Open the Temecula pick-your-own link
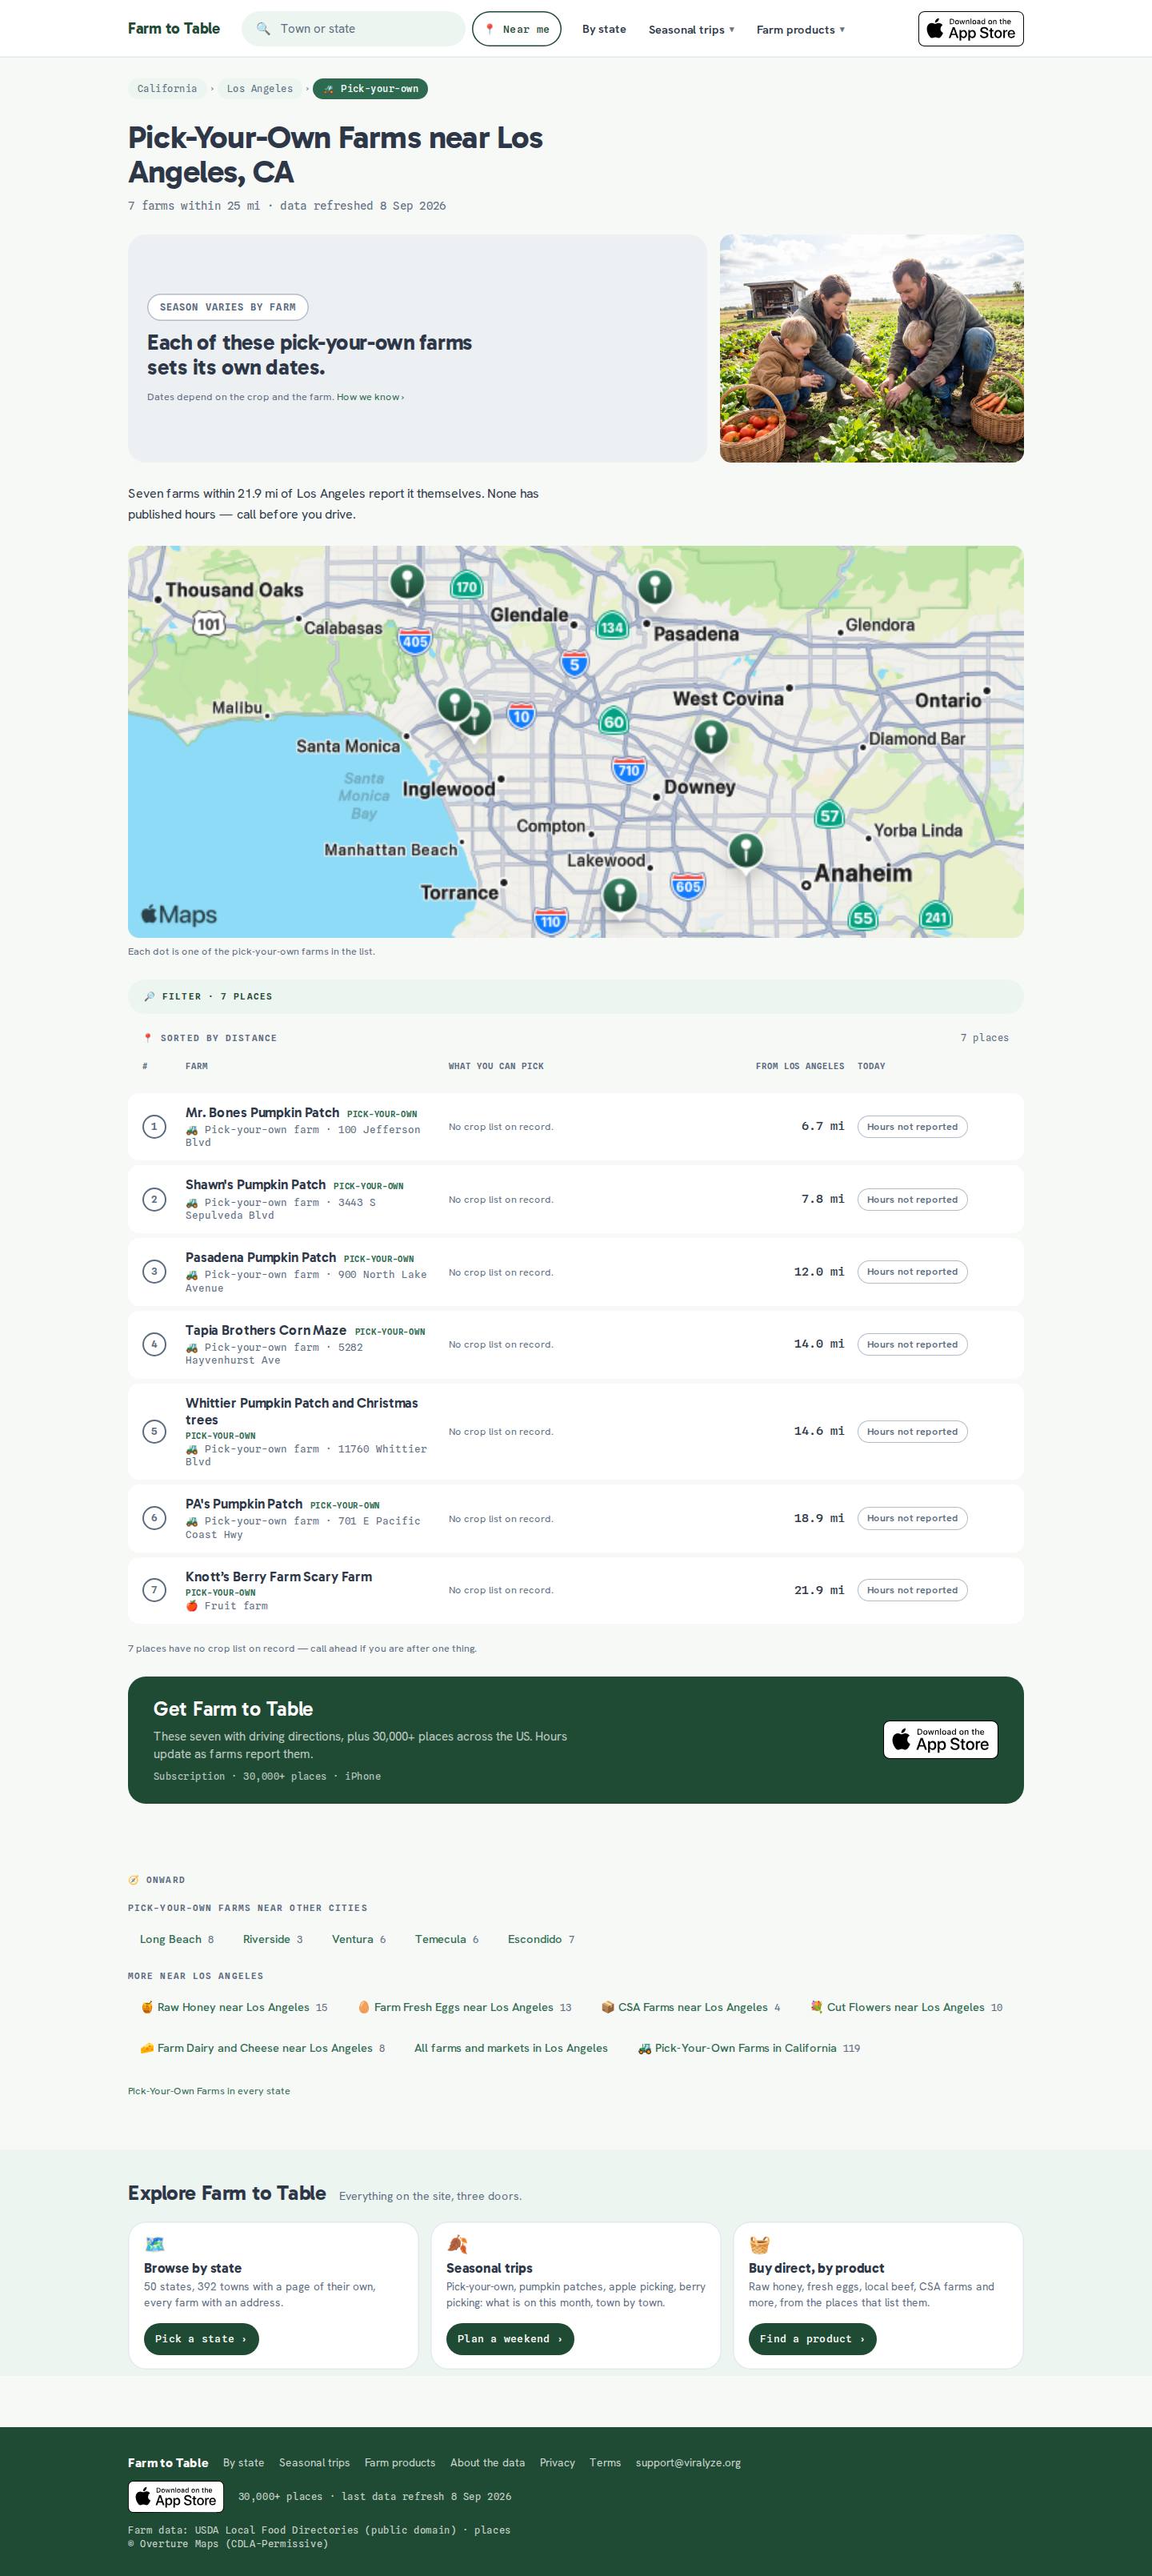 [447, 1939]
